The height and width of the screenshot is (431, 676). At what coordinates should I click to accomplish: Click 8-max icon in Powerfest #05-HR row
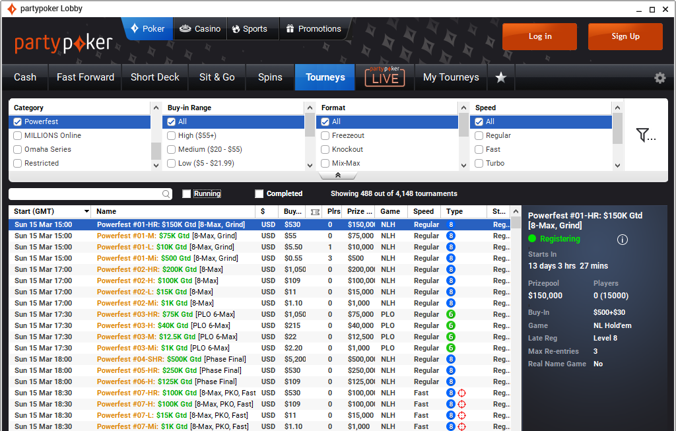[x=450, y=370]
